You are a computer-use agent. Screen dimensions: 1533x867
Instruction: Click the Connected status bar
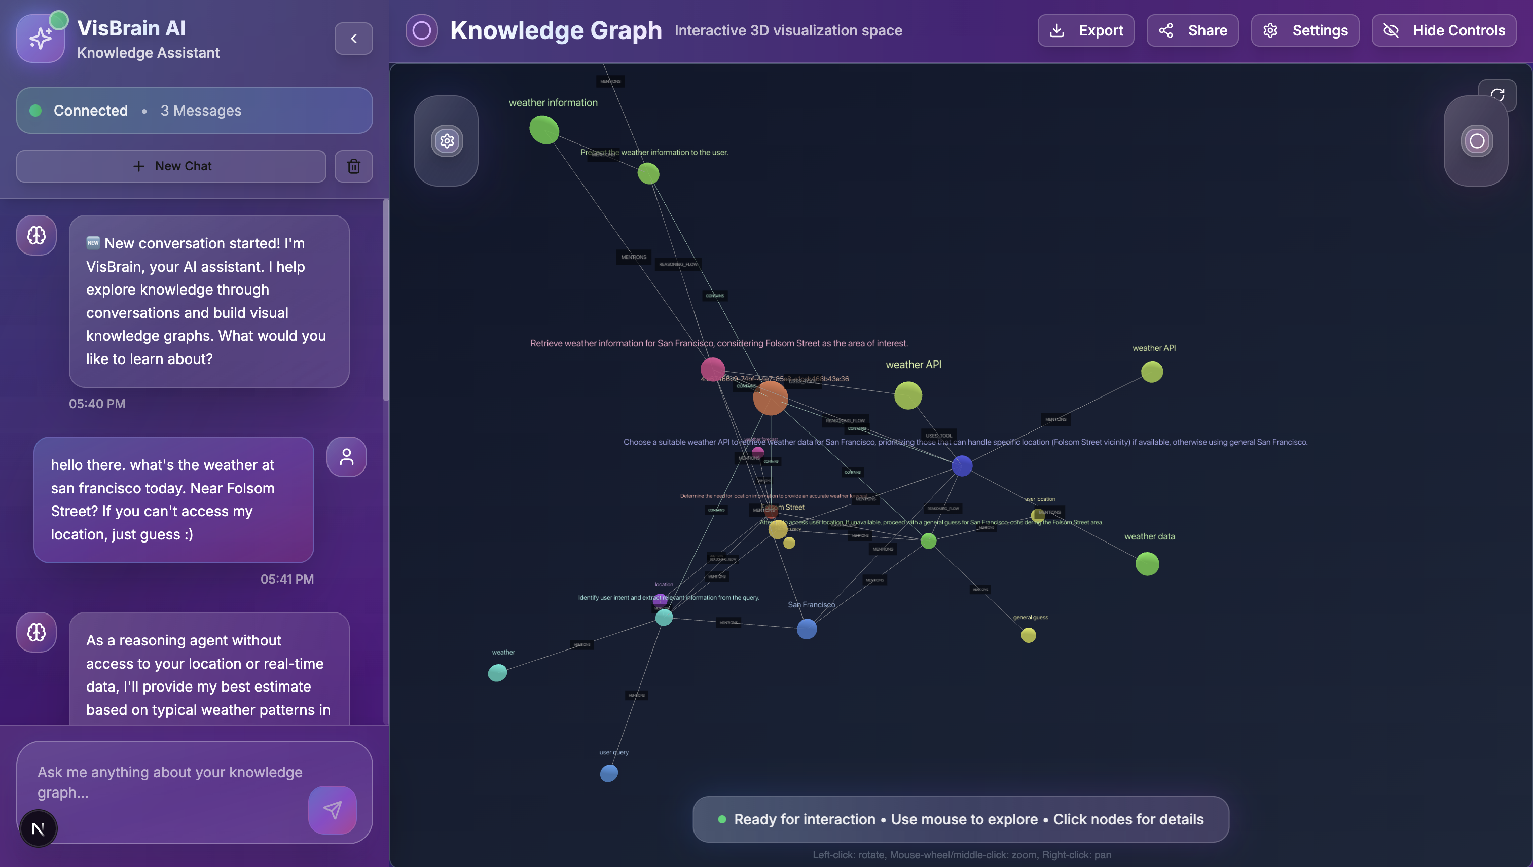tap(195, 111)
